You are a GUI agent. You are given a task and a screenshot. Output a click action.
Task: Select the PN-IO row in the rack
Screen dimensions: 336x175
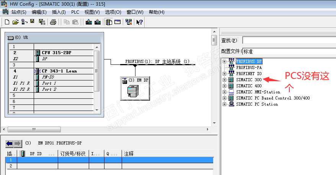[51, 77]
